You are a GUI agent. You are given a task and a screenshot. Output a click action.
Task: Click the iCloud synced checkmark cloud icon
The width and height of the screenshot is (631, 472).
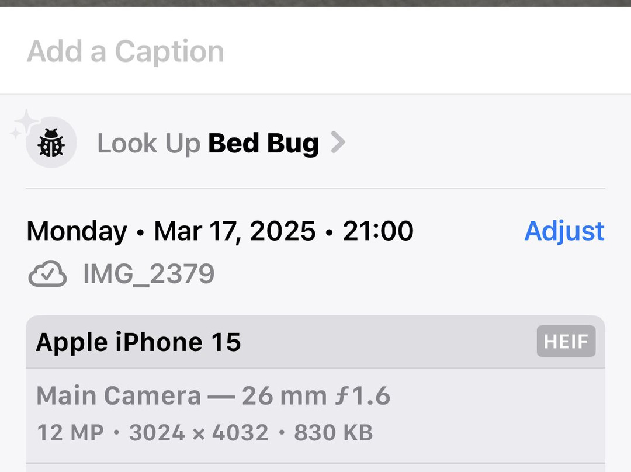[47, 275]
